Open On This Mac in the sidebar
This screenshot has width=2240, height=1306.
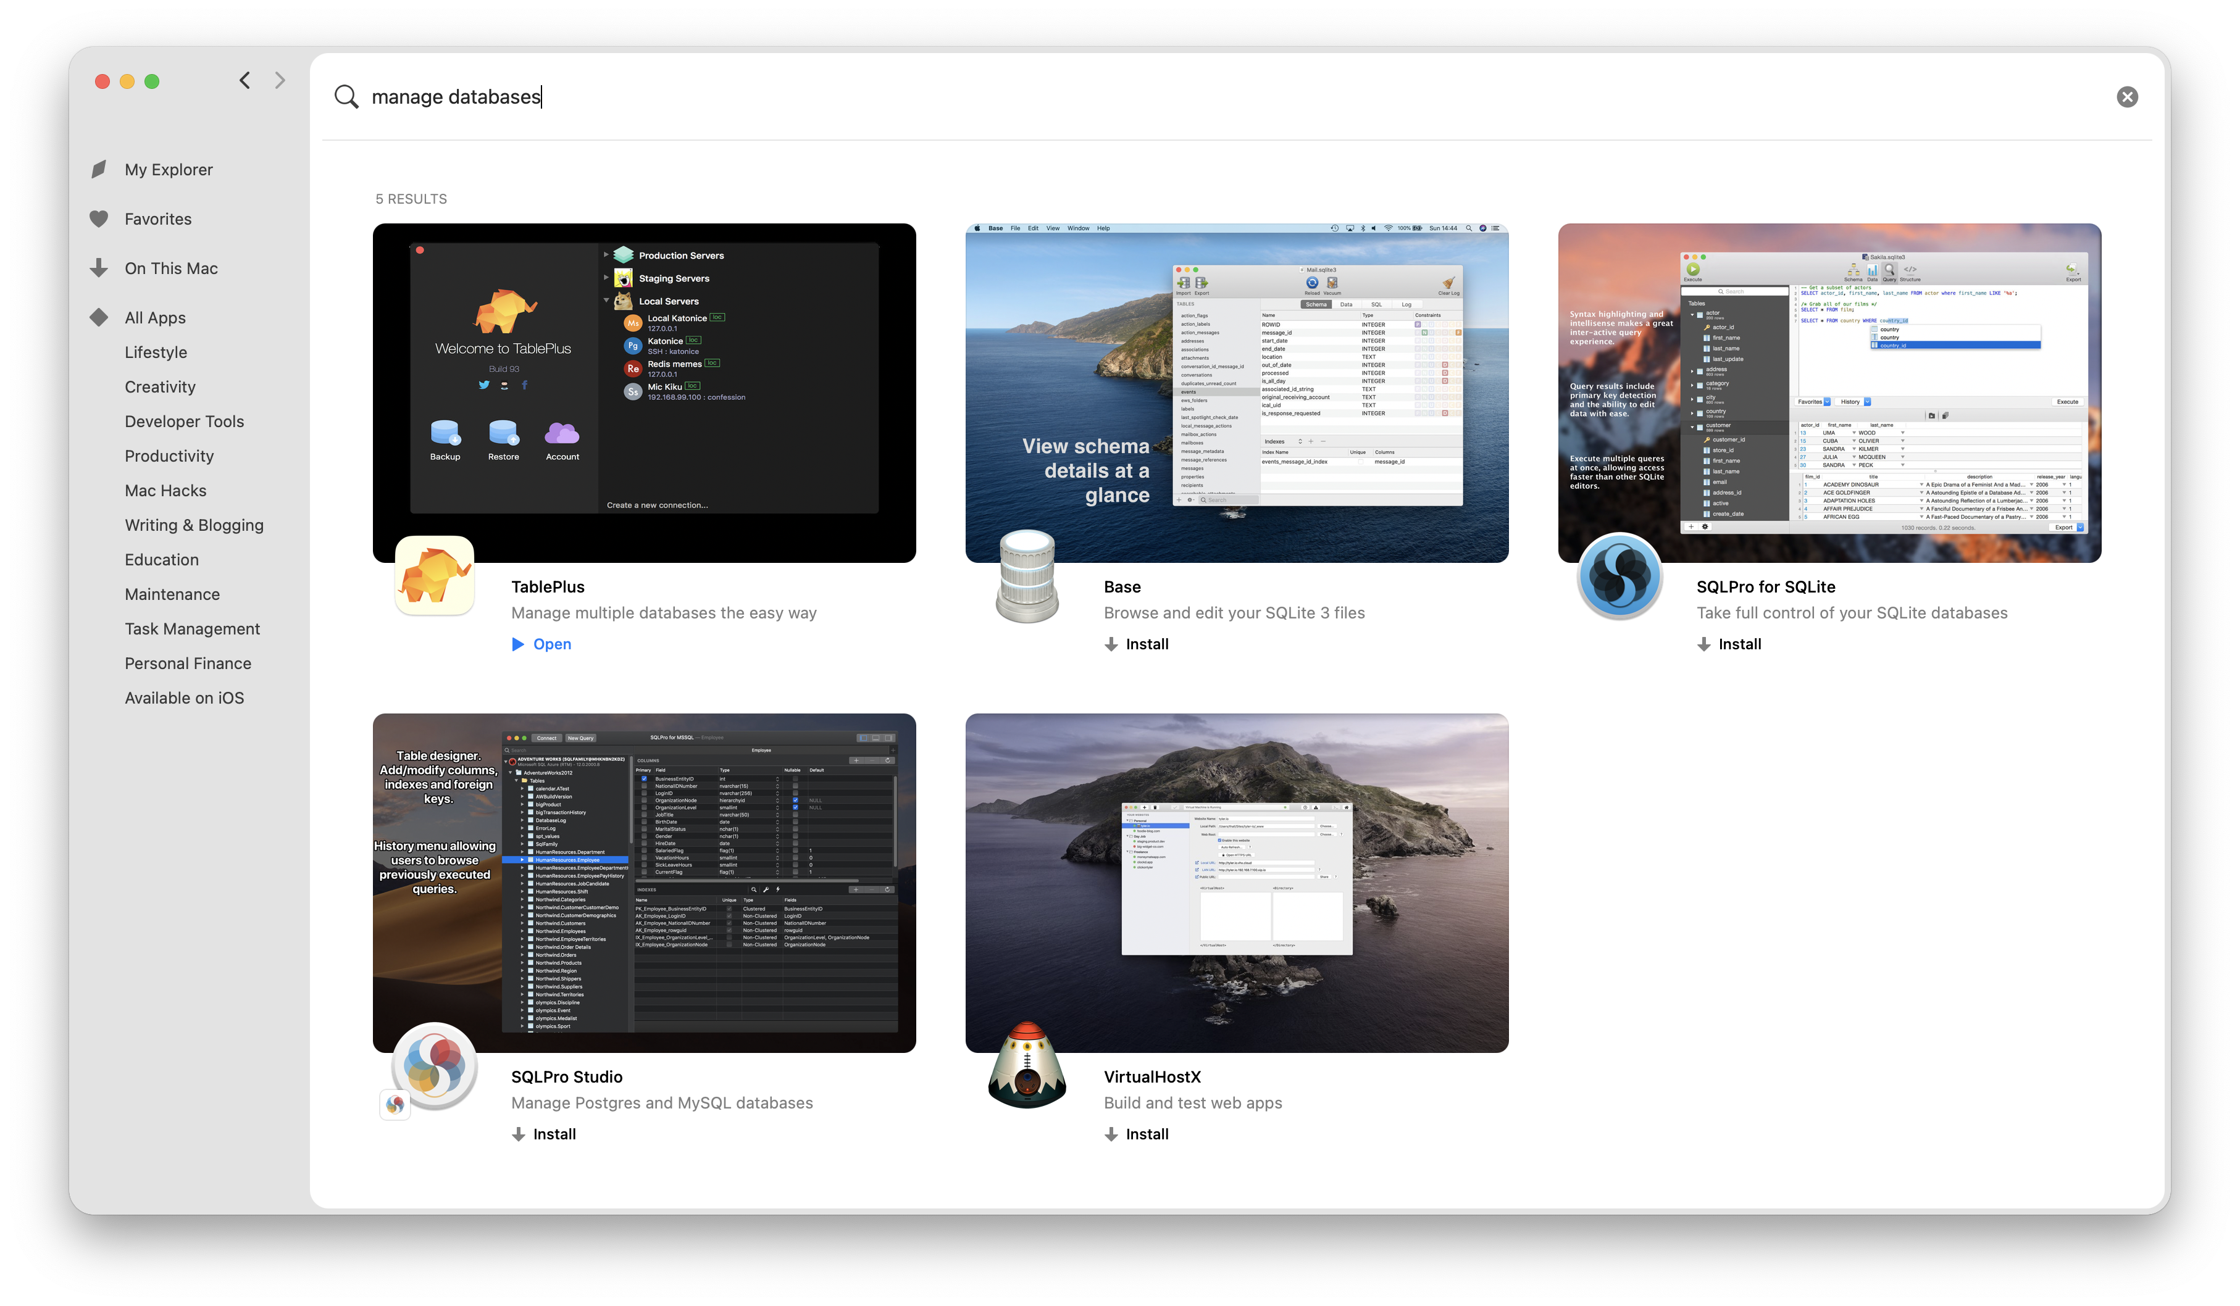[x=170, y=268]
